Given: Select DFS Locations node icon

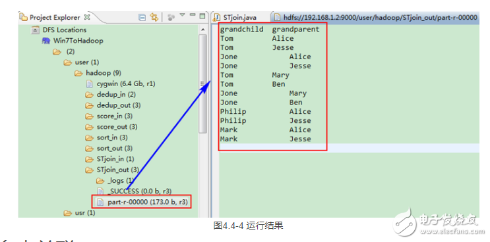Looking at the screenshot, I should 36,30.
